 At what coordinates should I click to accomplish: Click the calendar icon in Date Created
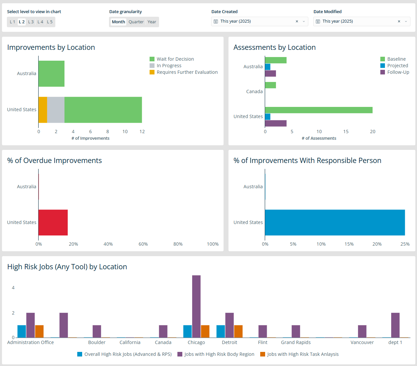(x=216, y=22)
